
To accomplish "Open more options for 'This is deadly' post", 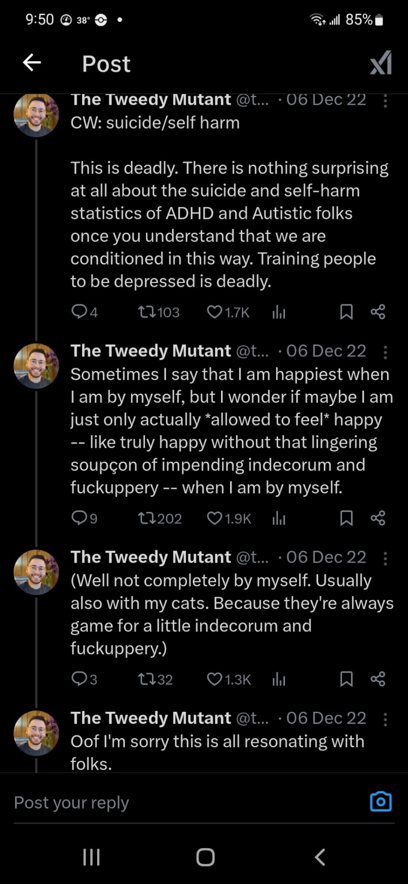I will tap(385, 100).
